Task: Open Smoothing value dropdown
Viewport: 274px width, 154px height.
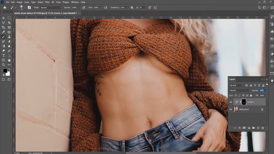Action: (128, 8)
